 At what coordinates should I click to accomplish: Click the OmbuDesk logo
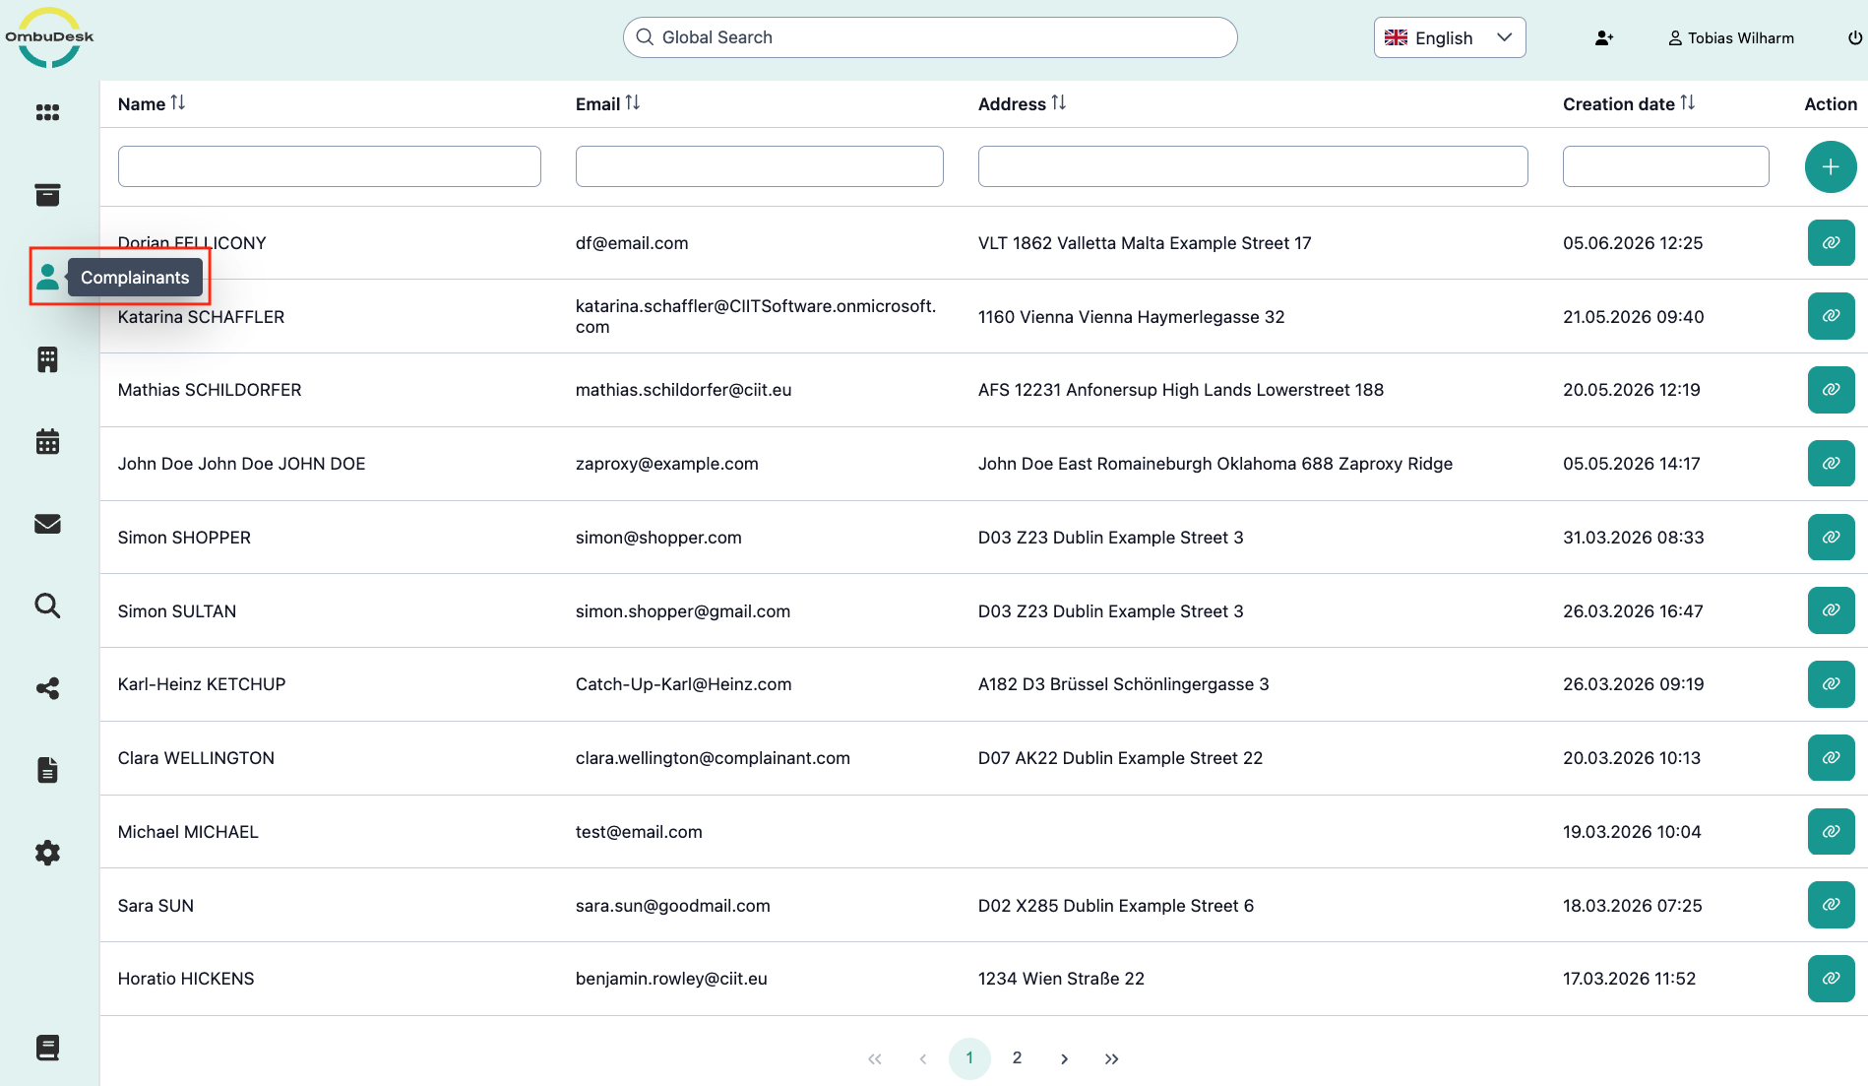click(49, 37)
